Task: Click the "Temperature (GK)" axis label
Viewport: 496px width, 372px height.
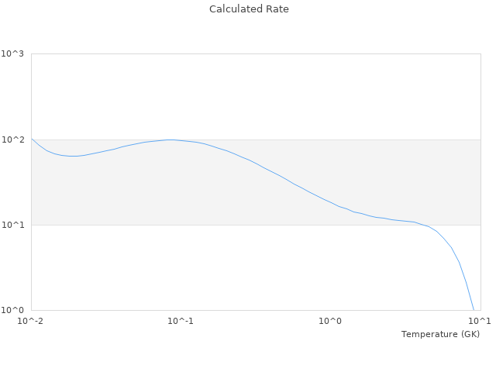Action: 440,334
